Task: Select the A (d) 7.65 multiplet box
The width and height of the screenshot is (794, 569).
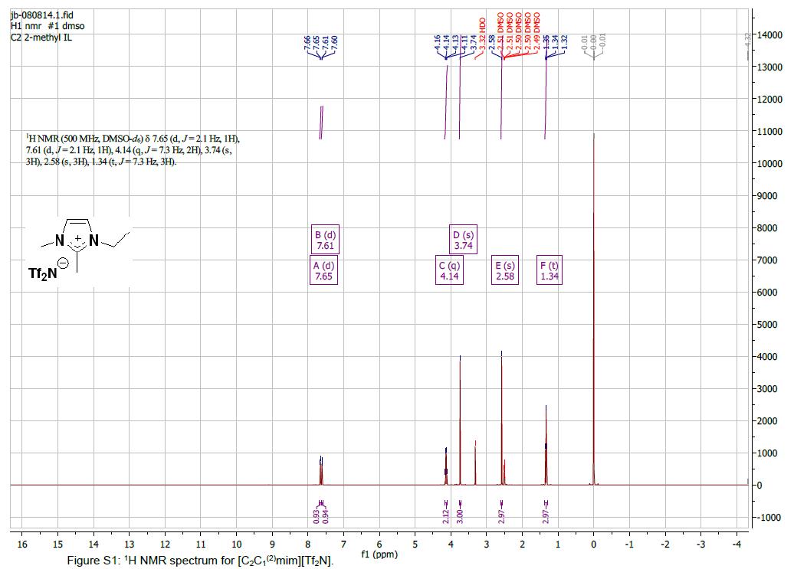Action: [323, 271]
